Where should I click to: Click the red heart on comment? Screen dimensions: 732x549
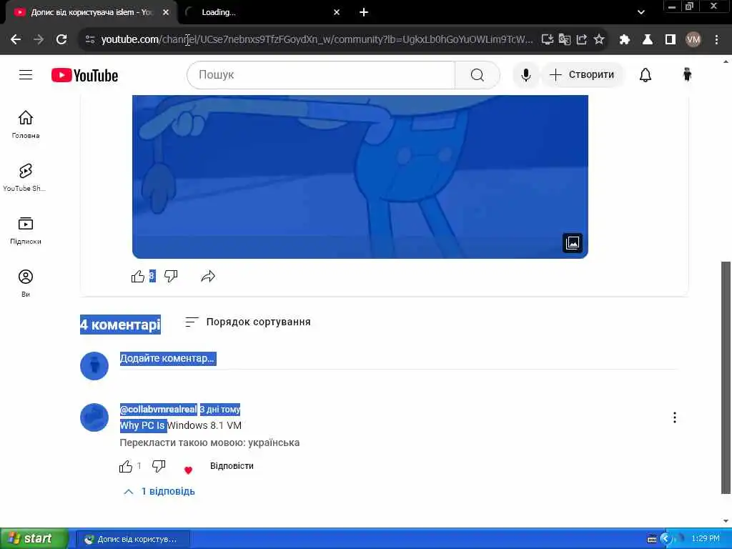coord(188,470)
